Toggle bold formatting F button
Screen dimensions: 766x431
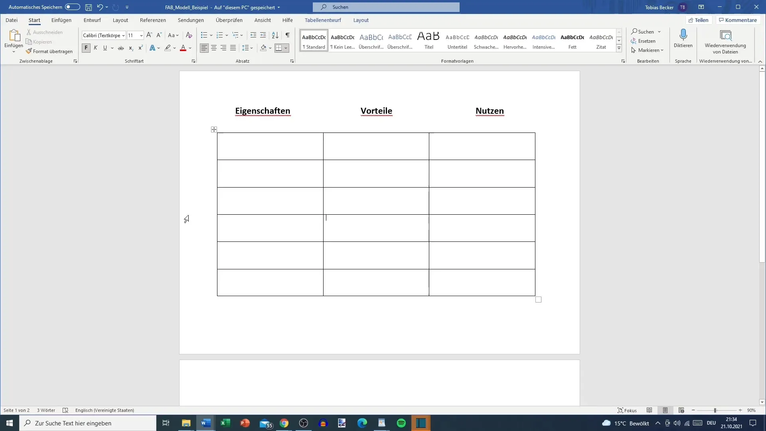tap(86, 48)
